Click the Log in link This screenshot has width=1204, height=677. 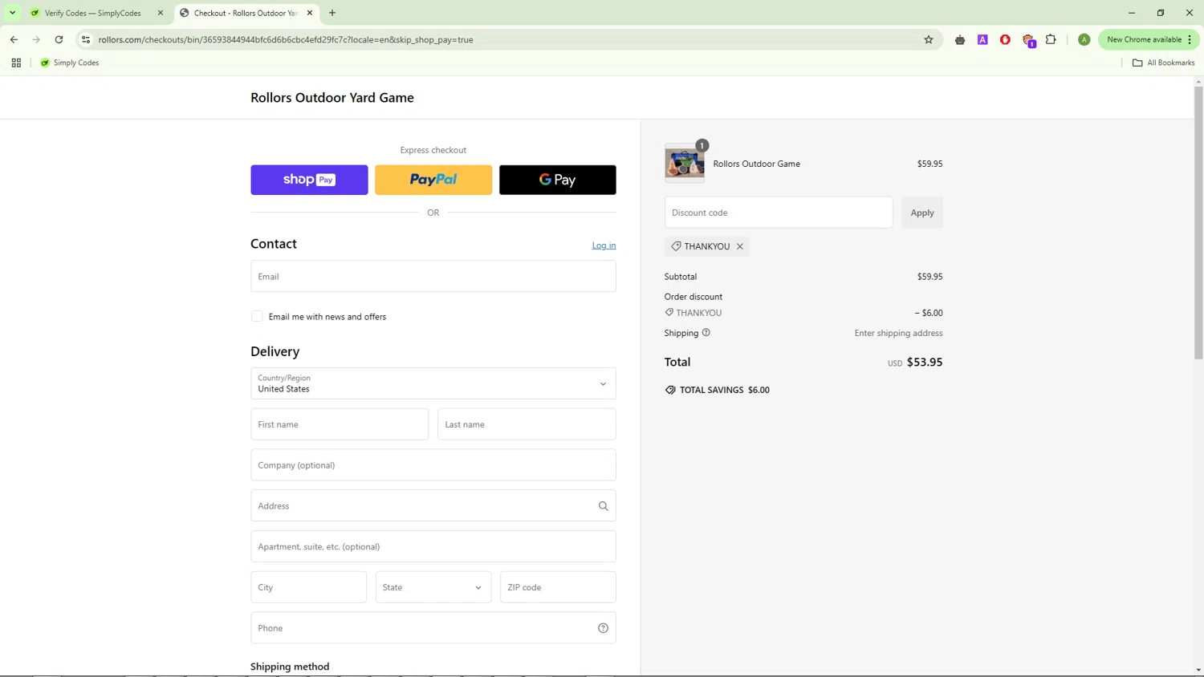604,245
